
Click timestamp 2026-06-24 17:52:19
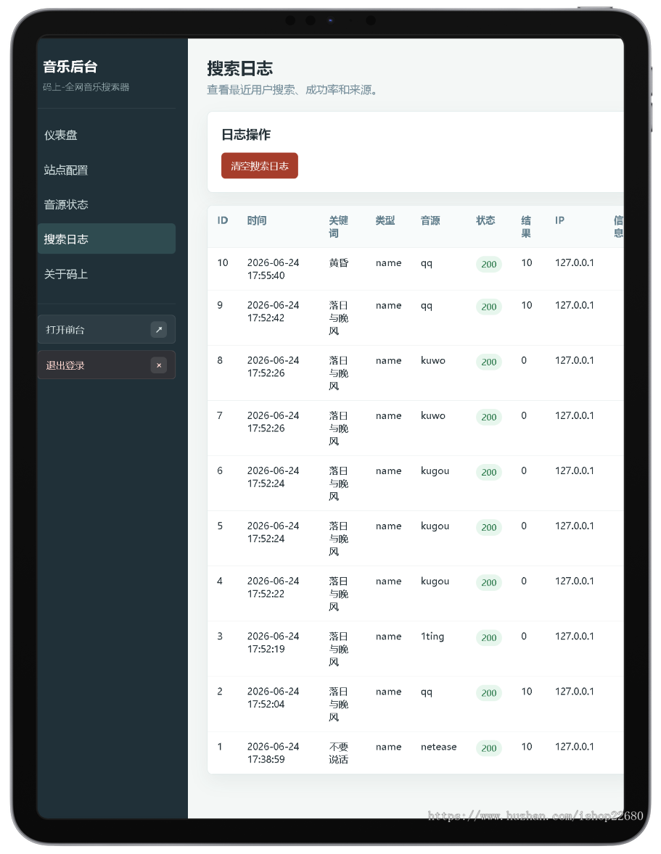(x=273, y=643)
